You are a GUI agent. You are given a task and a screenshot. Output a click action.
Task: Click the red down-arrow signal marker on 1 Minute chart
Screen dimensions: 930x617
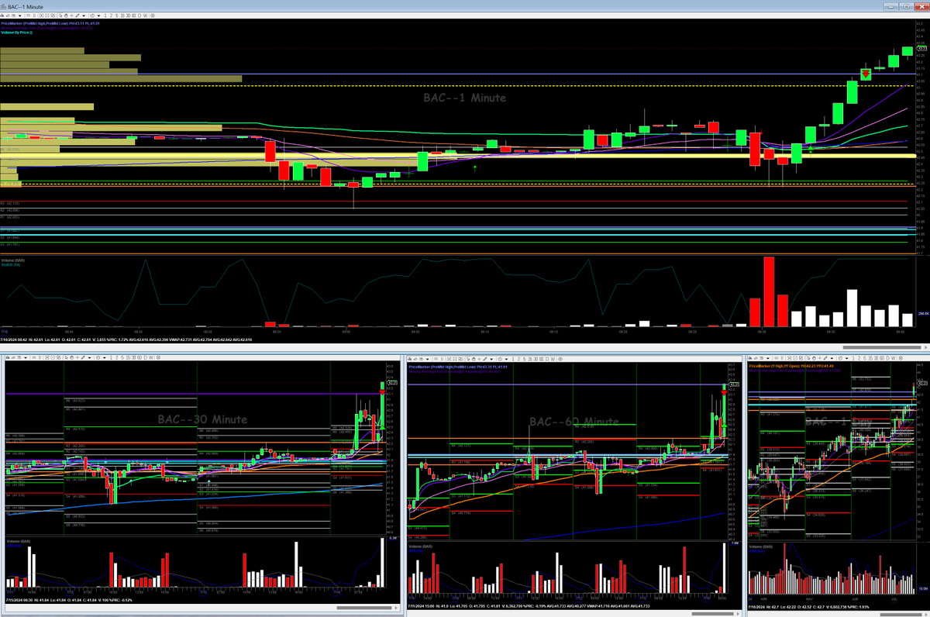(x=865, y=73)
